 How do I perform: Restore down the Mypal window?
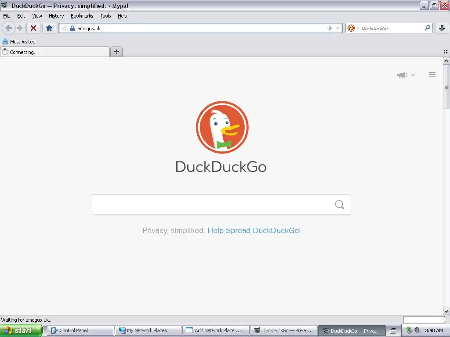coord(434,5)
